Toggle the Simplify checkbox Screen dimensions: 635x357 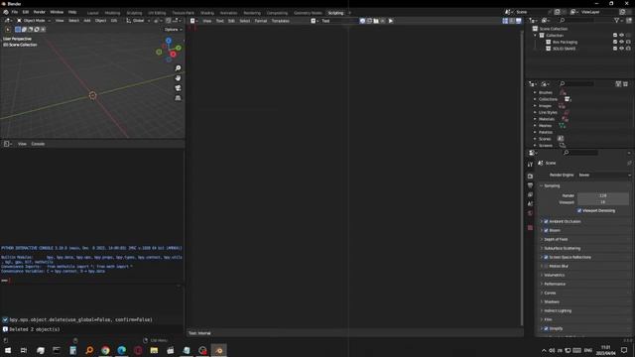coord(546,328)
